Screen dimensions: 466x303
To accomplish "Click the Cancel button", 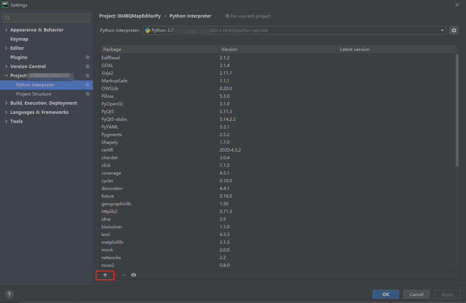I will pos(417,294).
